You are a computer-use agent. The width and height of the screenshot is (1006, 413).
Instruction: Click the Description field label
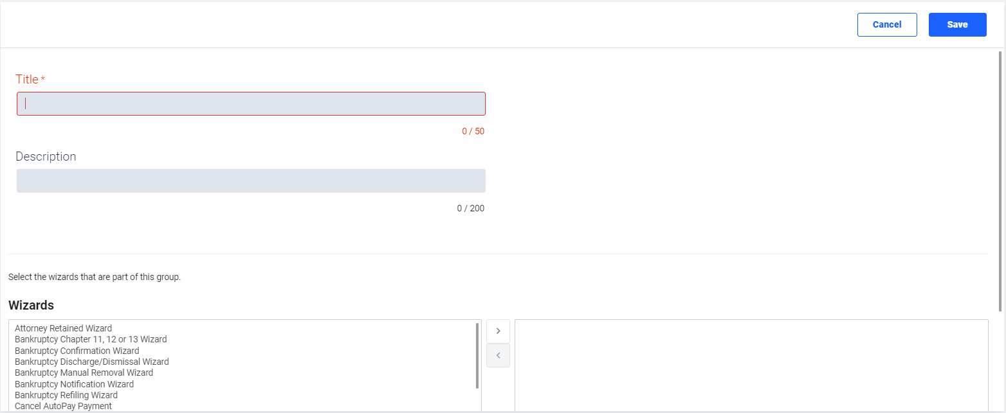click(46, 157)
